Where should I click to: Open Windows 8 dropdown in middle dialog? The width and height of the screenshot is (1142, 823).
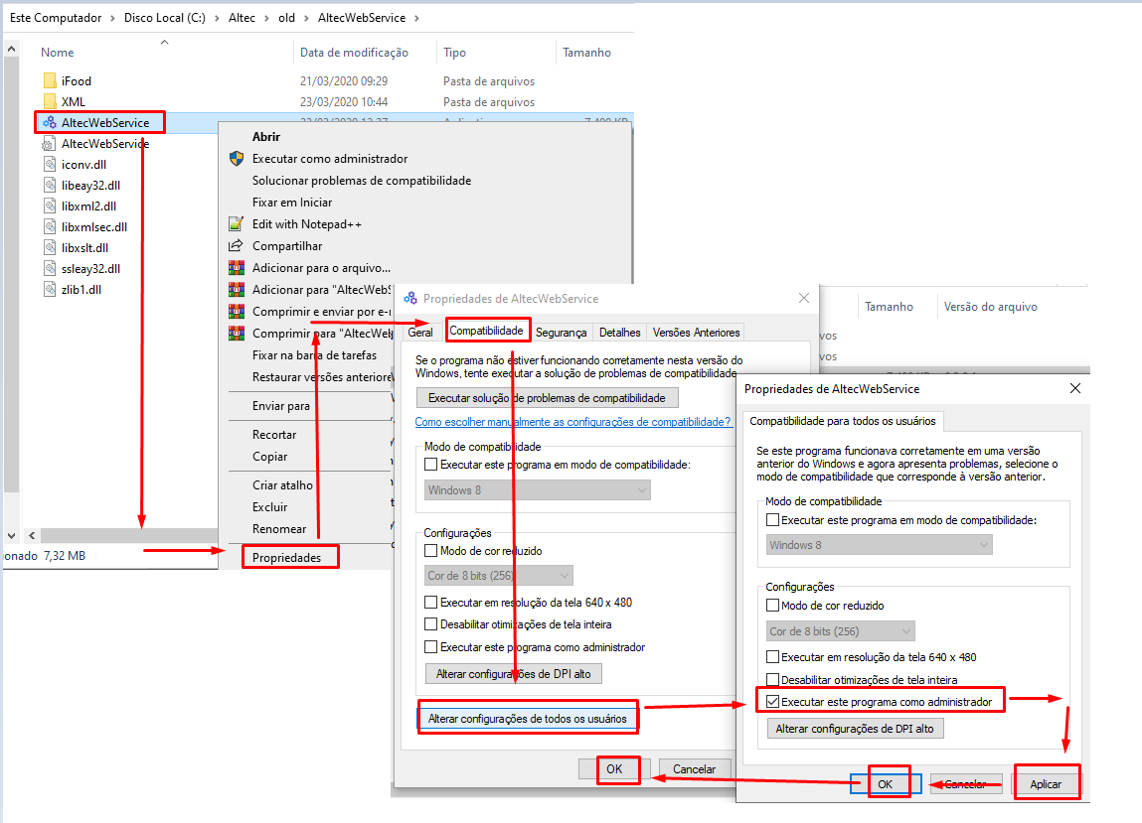538,490
